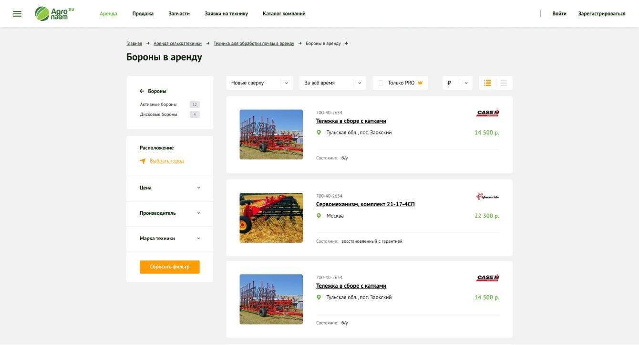
Task: Open the Новые сверху sort dropdown
Action: [259, 83]
